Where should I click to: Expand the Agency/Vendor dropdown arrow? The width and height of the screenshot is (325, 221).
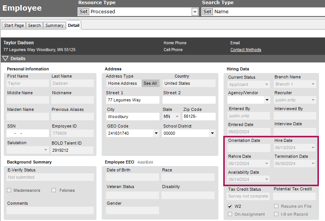(x=267, y=100)
